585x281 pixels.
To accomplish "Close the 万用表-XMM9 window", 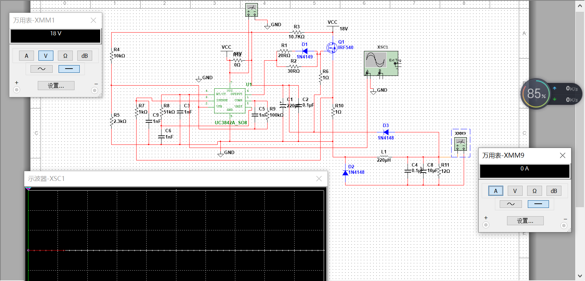I will pos(562,156).
